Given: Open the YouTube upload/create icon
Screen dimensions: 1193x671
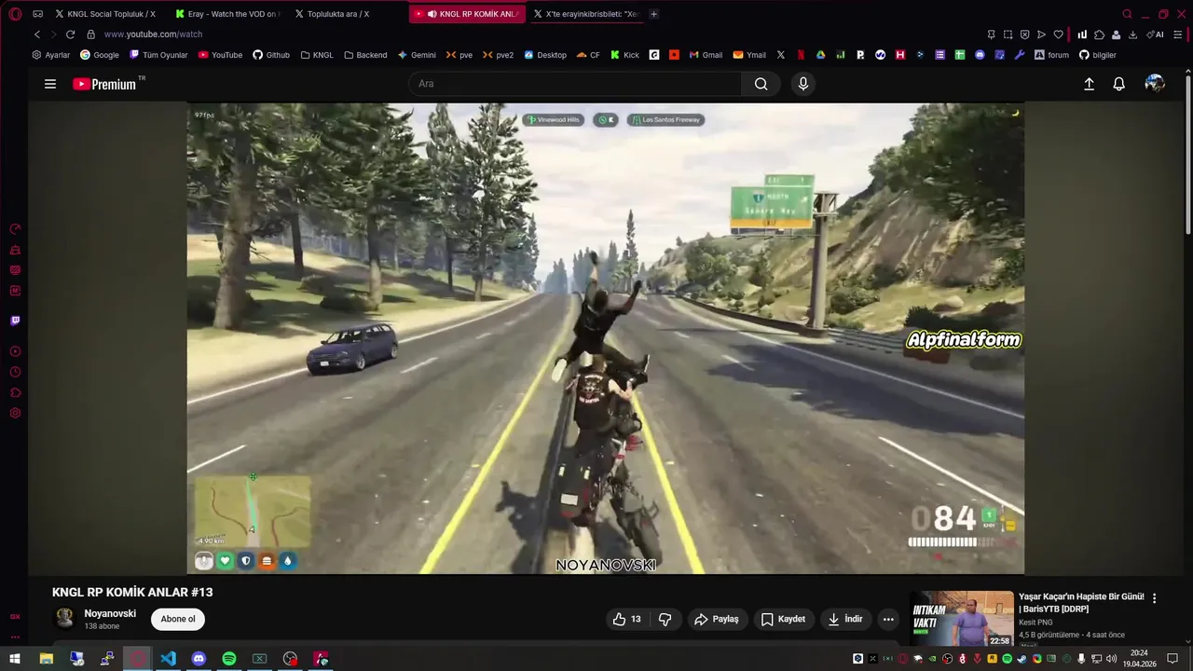Looking at the screenshot, I should coord(1089,84).
